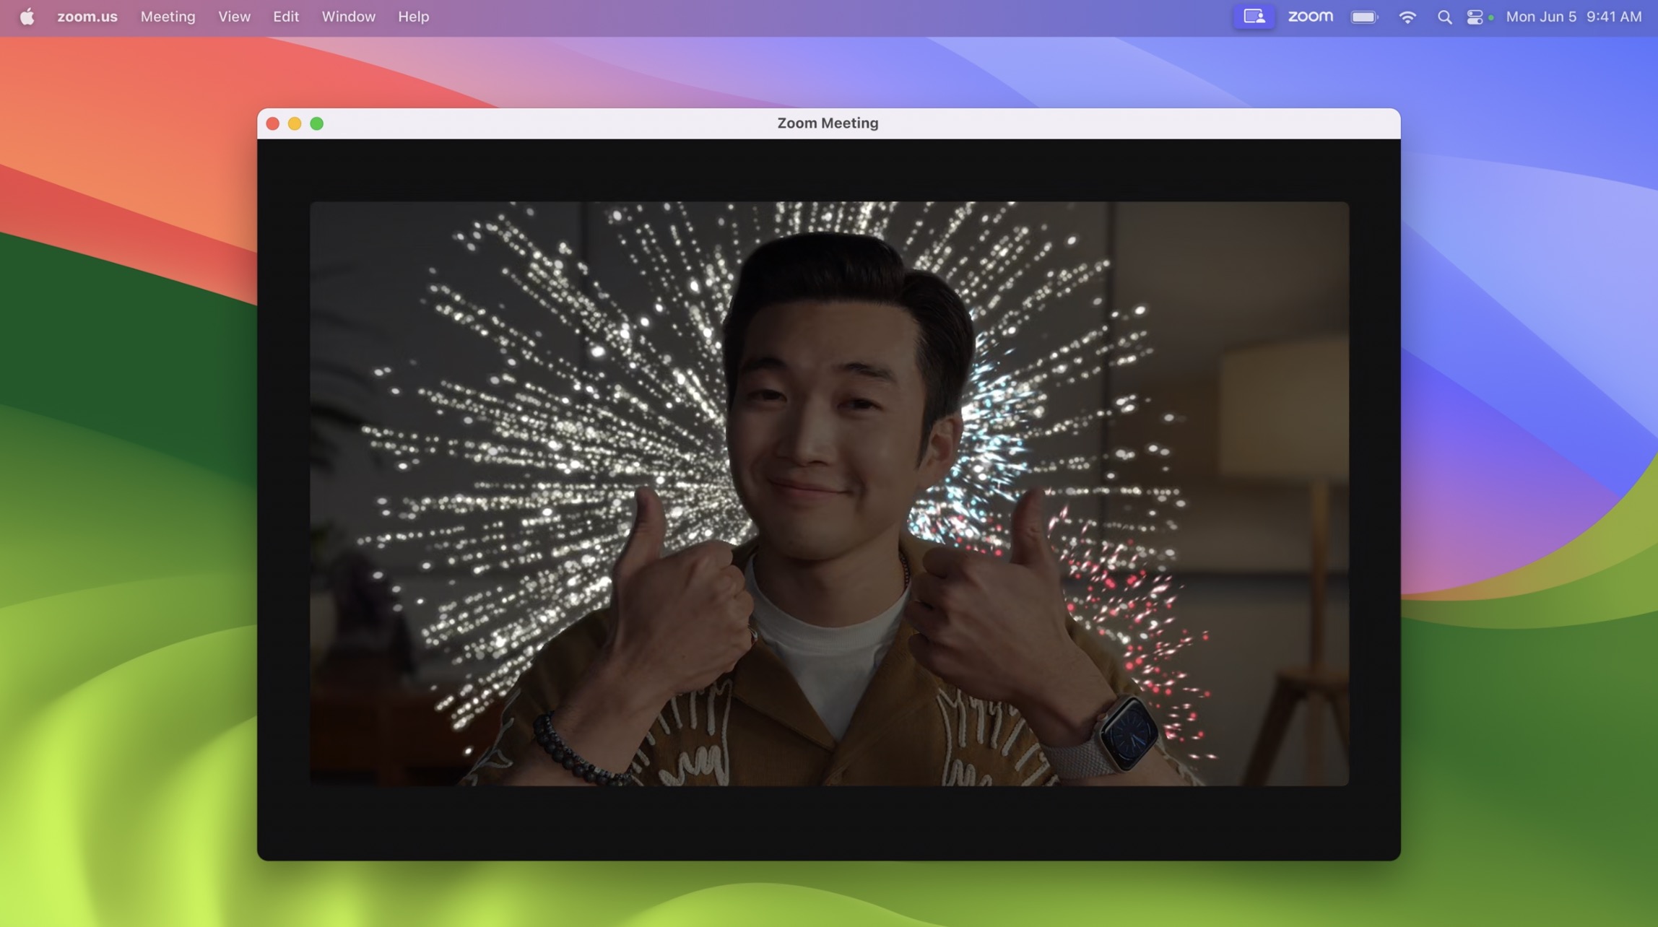Make Zoom Meeting full screen with green button
1658x927 pixels.
(x=316, y=123)
